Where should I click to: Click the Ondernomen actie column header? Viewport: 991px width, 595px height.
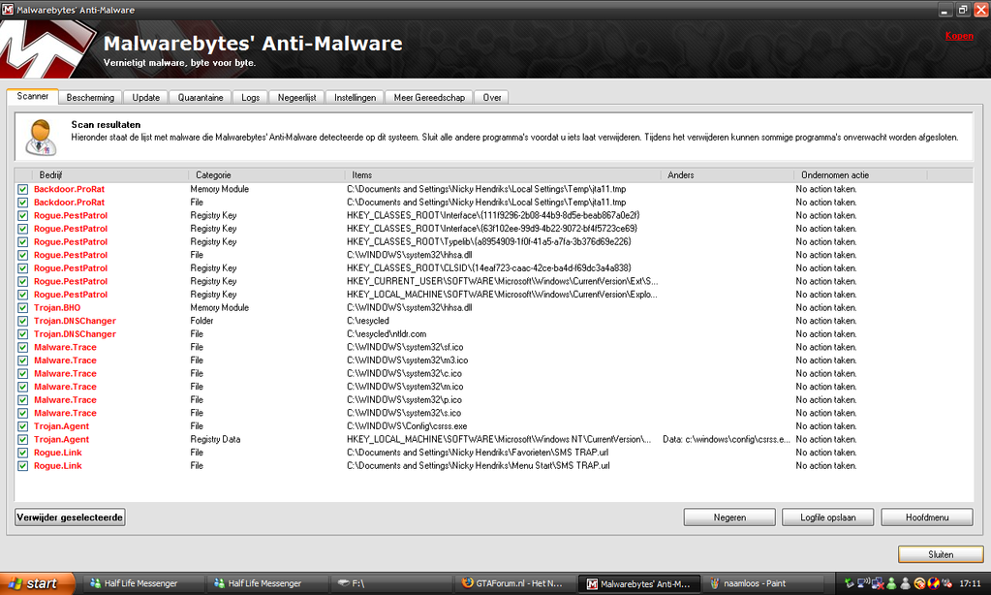860,175
